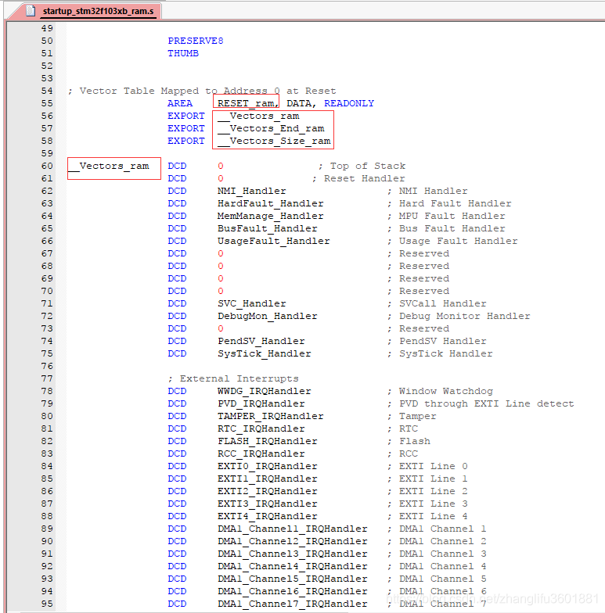
Task: Click DMA1_Channel4_IRQHandler on line 92
Action: 293,566
